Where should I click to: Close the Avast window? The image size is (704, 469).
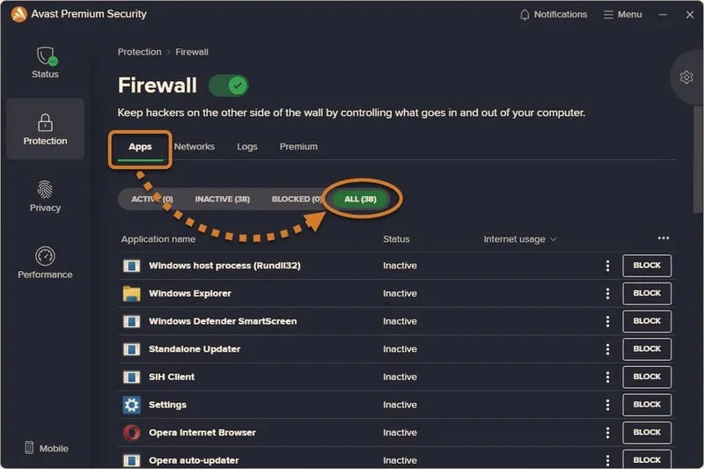(690, 14)
